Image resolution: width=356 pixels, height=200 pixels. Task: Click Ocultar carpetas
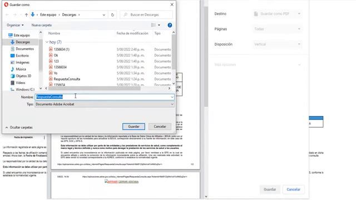click(19, 127)
